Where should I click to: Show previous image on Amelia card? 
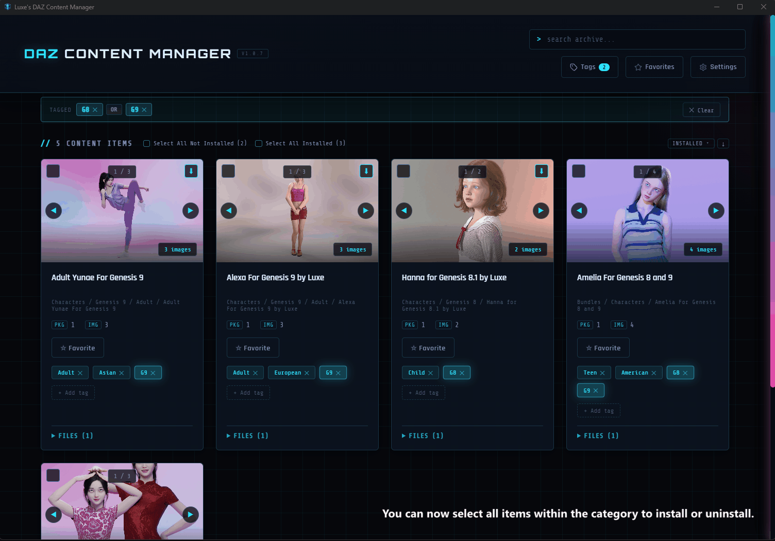pyautogui.click(x=579, y=211)
